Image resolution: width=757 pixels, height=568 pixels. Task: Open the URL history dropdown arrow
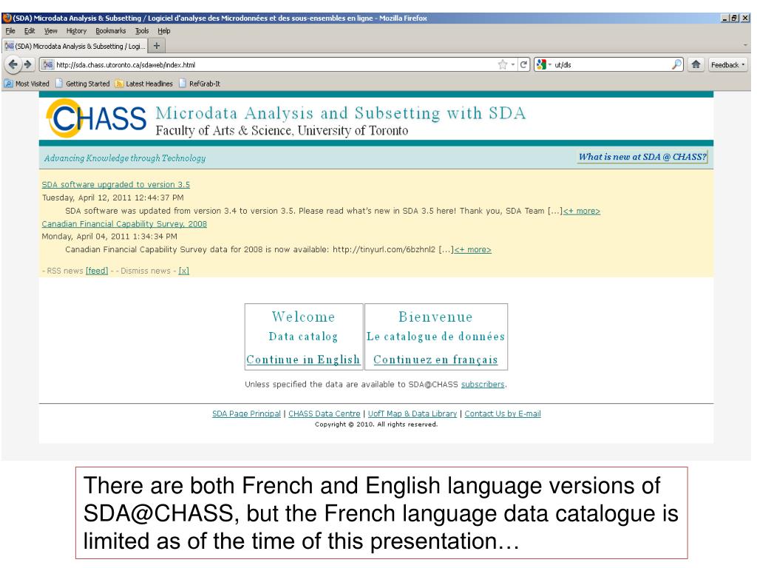point(513,65)
